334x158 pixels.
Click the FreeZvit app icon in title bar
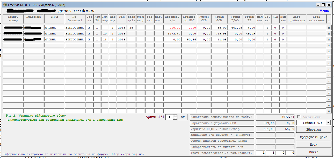(5, 5)
